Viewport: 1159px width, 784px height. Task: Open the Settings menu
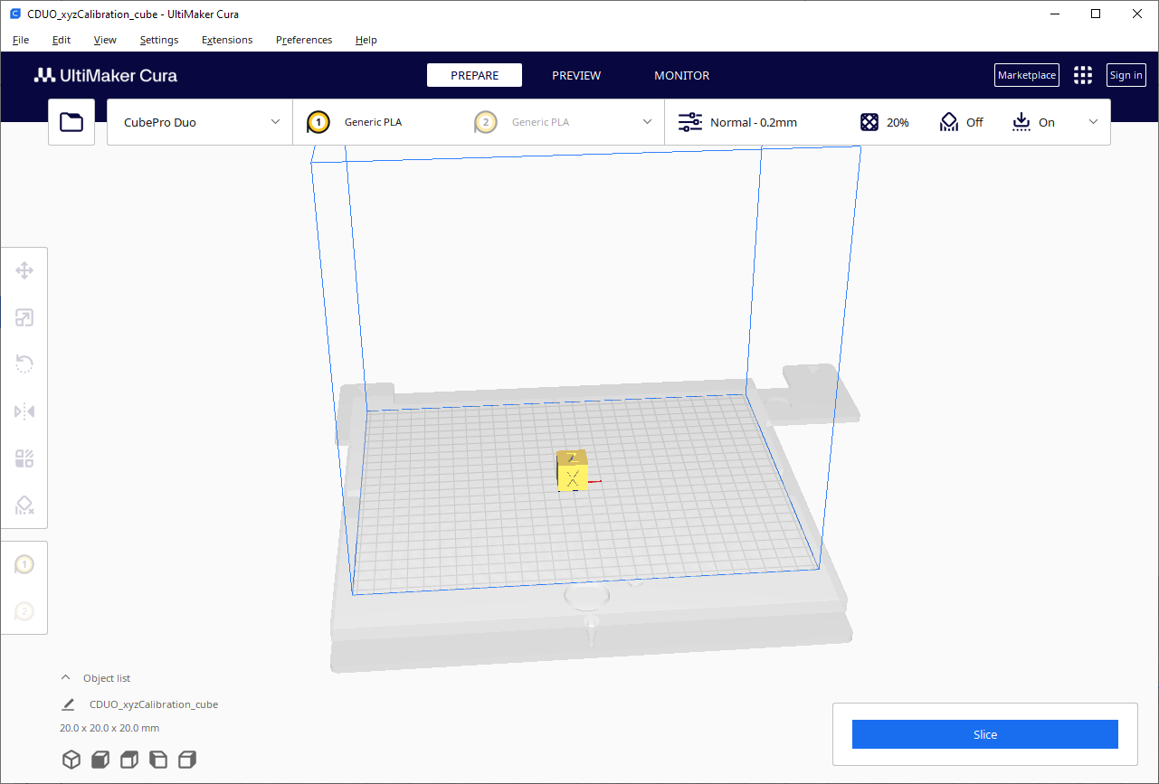pyautogui.click(x=159, y=40)
